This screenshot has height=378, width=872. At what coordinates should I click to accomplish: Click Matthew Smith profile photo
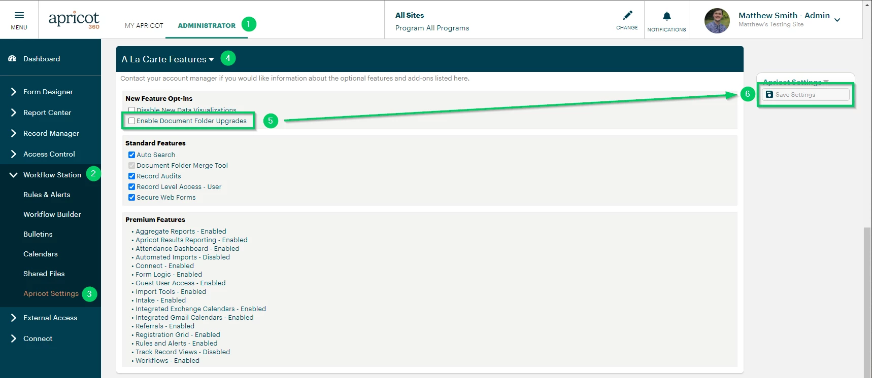(717, 21)
